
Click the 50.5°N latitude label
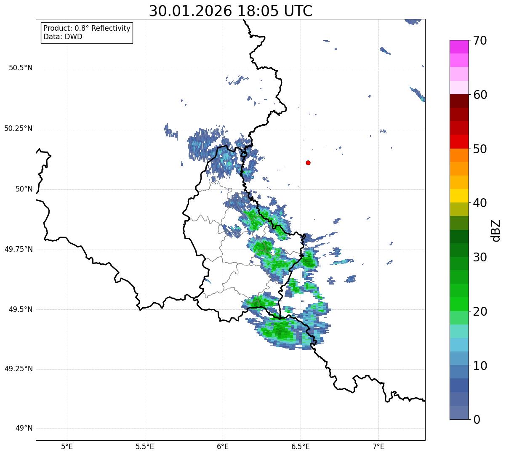click(x=21, y=68)
